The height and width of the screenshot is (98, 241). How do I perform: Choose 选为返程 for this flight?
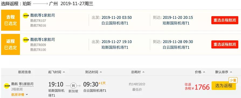(224, 86)
